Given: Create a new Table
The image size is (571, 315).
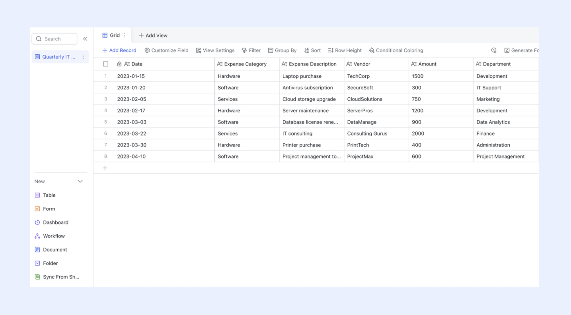Looking at the screenshot, I should click(x=45, y=195).
